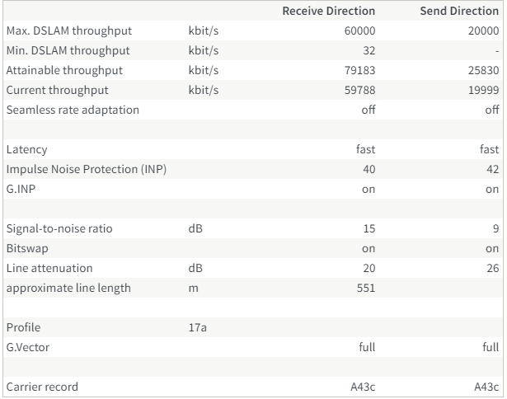
Task: Click the "G.Vector" row label
Action: pyautogui.click(x=28, y=347)
